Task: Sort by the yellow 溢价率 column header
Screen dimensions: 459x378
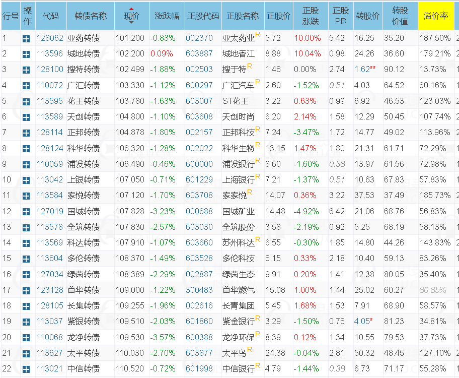Action: 436,16
